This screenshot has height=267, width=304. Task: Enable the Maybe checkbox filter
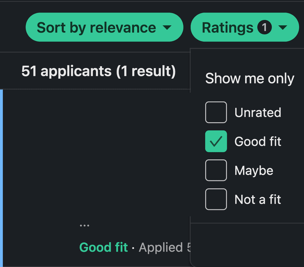pyautogui.click(x=216, y=170)
